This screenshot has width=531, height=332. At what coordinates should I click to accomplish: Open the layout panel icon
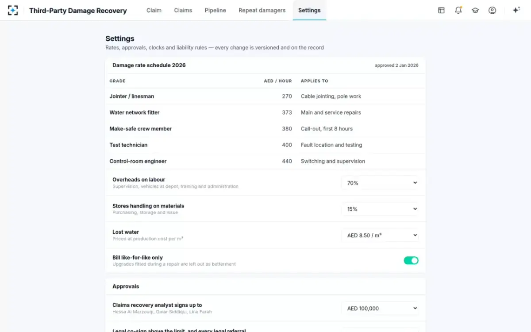441,10
